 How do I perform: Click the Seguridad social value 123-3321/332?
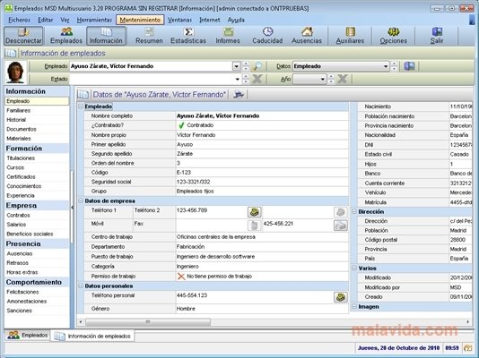tap(193, 182)
